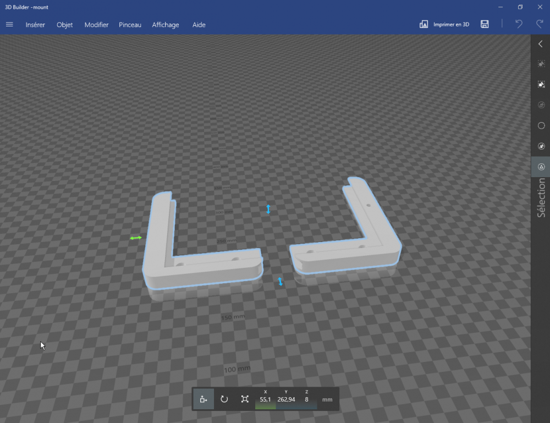Edit the X value 55,1
550x423 pixels.
(x=265, y=399)
